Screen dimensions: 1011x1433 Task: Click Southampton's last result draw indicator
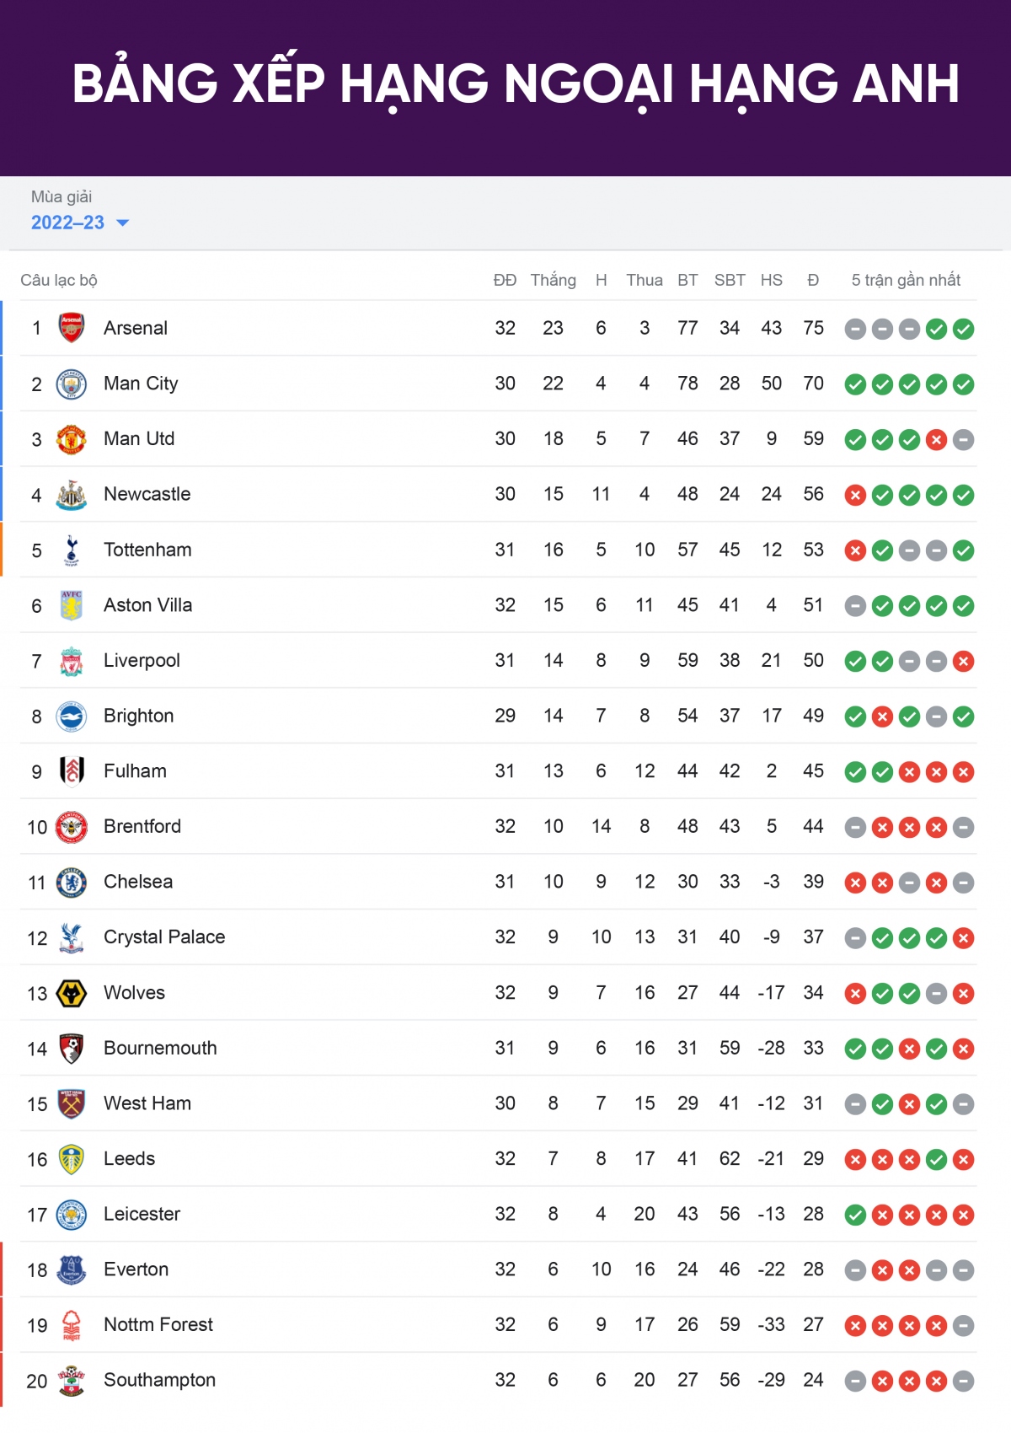tap(964, 1381)
